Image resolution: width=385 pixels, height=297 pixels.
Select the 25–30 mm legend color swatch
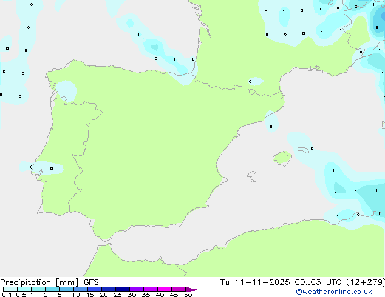[123, 289]
